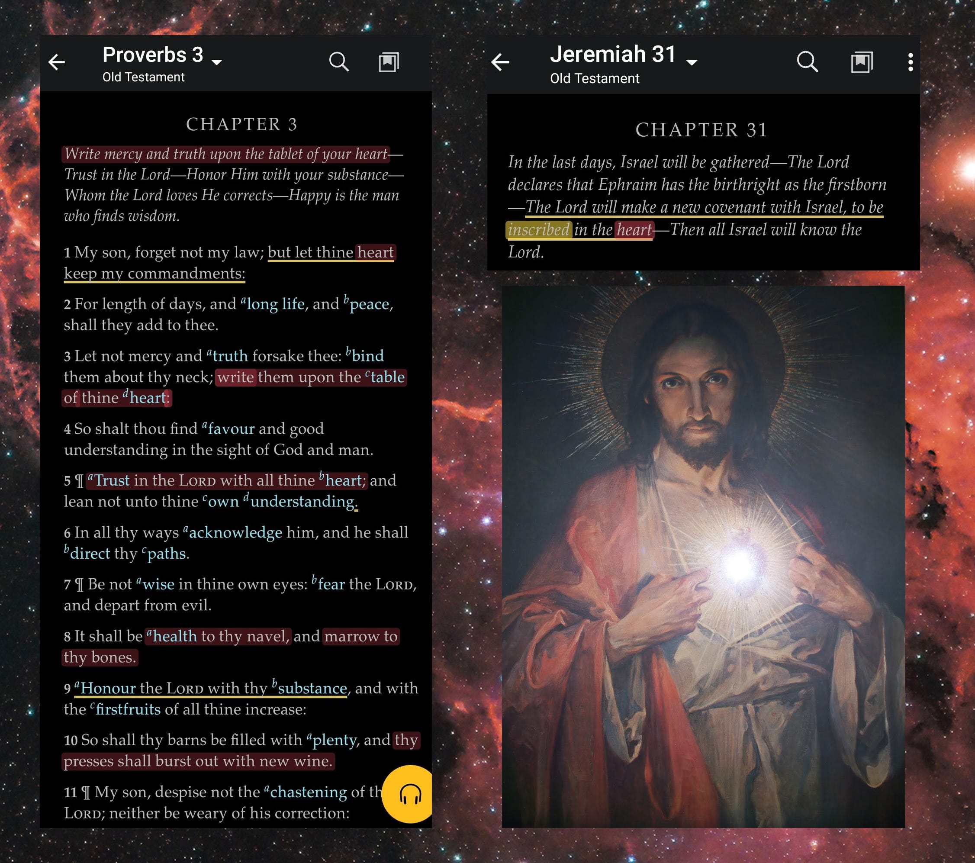Open footnote link 'substance' in verse 9
Image resolution: width=975 pixels, height=863 pixels.
click(309, 689)
